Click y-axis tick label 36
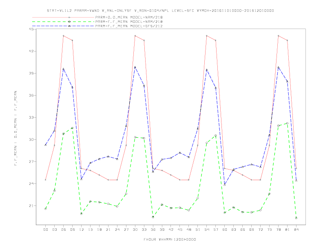Screen dimensions: 323x250 pyautogui.click(x=31, y=95)
